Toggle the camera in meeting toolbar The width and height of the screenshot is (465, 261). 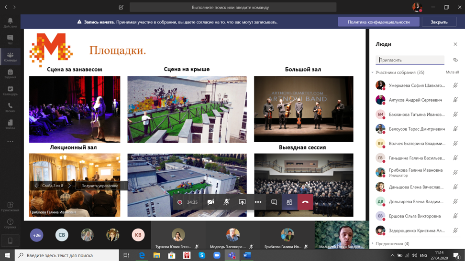click(x=210, y=202)
